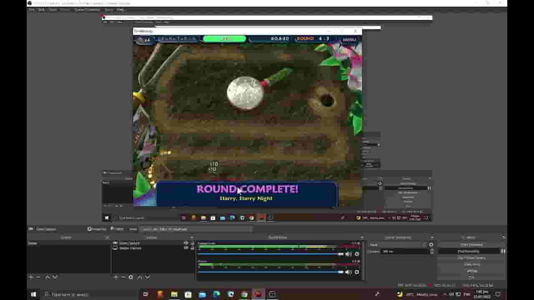Click Exit button in Controls panel
This screenshot has width=534, height=300.
[x=471, y=277]
